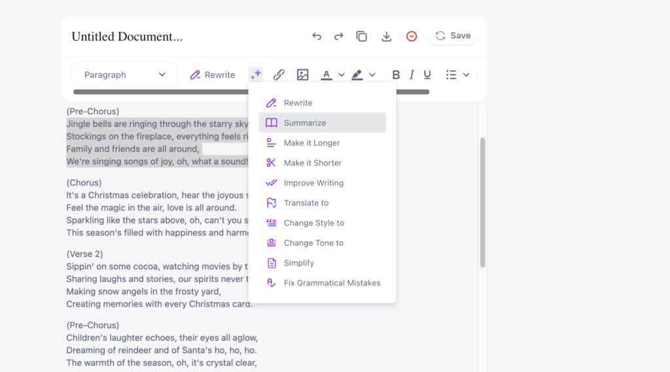670x372 pixels.
Task: Click the download document icon
Action: coord(386,37)
